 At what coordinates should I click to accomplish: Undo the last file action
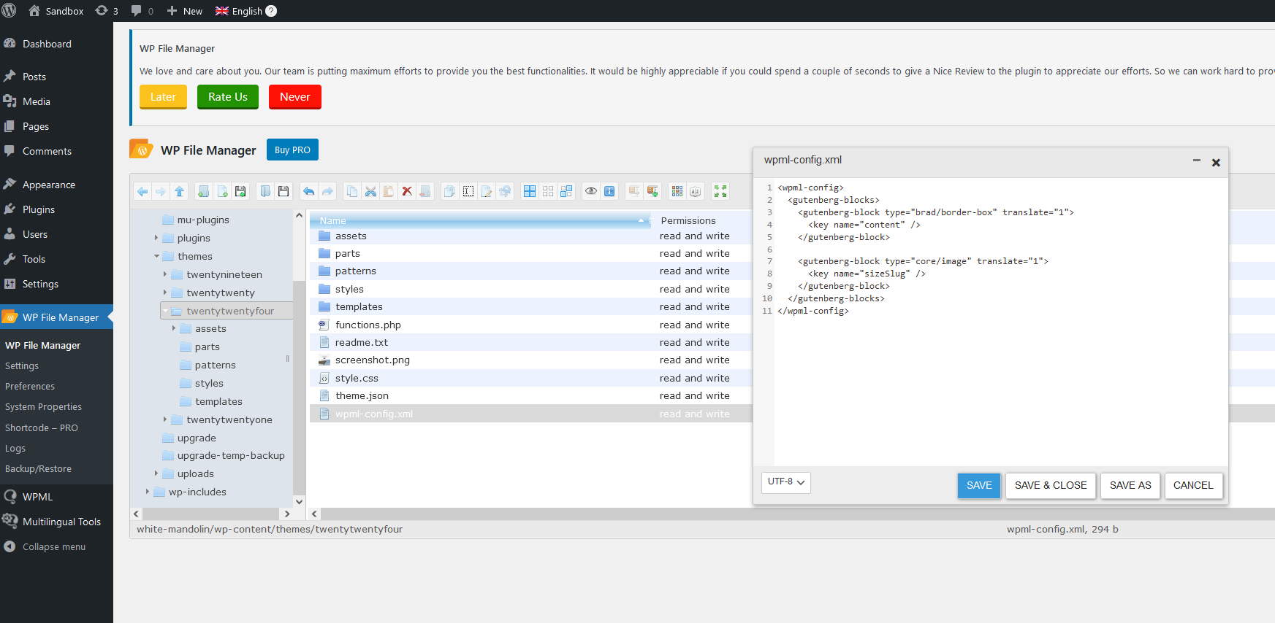pyautogui.click(x=308, y=191)
